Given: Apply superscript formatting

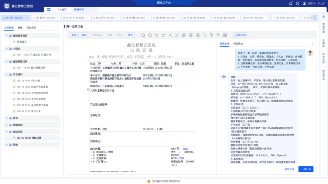Looking at the screenshot, I should (x=177, y=35).
